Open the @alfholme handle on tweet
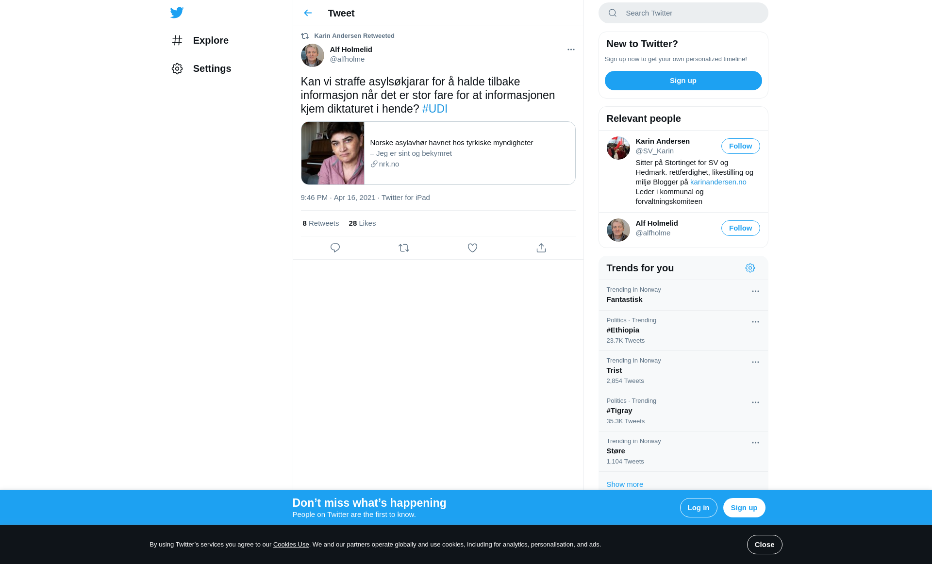Image resolution: width=932 pixels, height=564 pixels. point(347,59)
